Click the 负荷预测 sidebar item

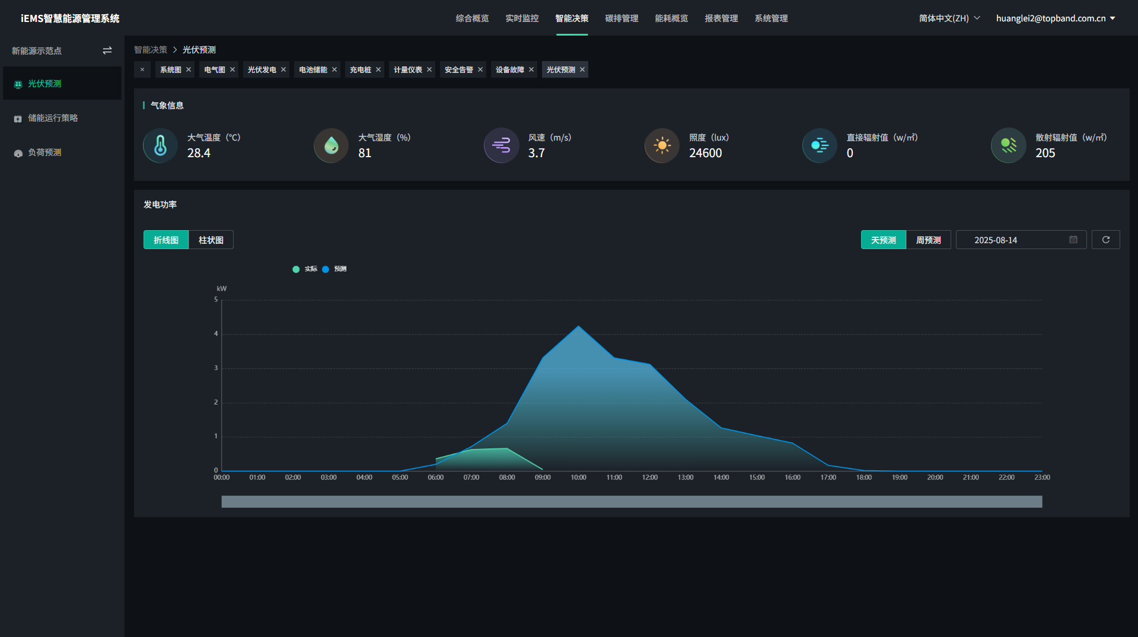coord(62,152)
